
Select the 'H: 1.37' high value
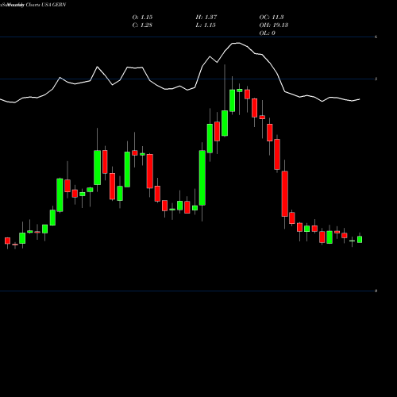[x=206, y=17]
